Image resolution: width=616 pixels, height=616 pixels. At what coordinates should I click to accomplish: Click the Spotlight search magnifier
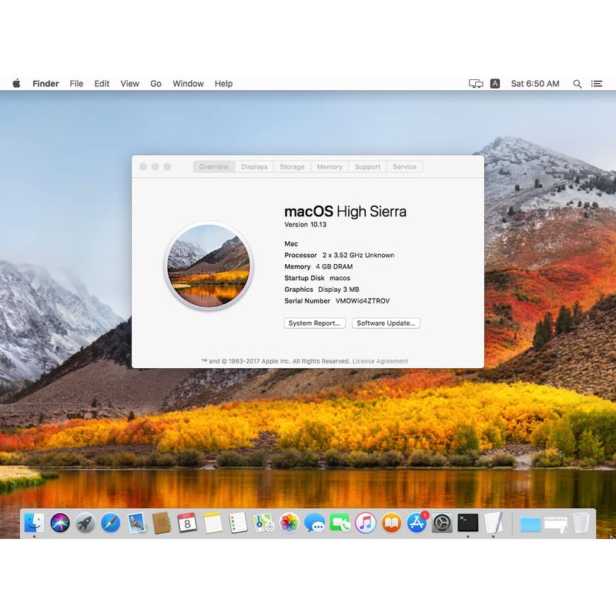tap(577, 84)
